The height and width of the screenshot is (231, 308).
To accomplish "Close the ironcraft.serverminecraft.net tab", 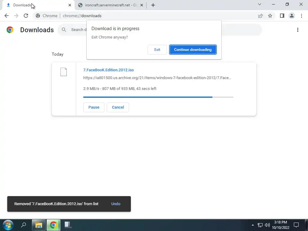I will (142, 5).
